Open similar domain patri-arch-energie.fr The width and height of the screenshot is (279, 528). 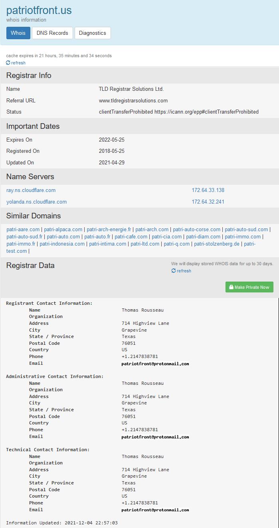pos(109,230)
